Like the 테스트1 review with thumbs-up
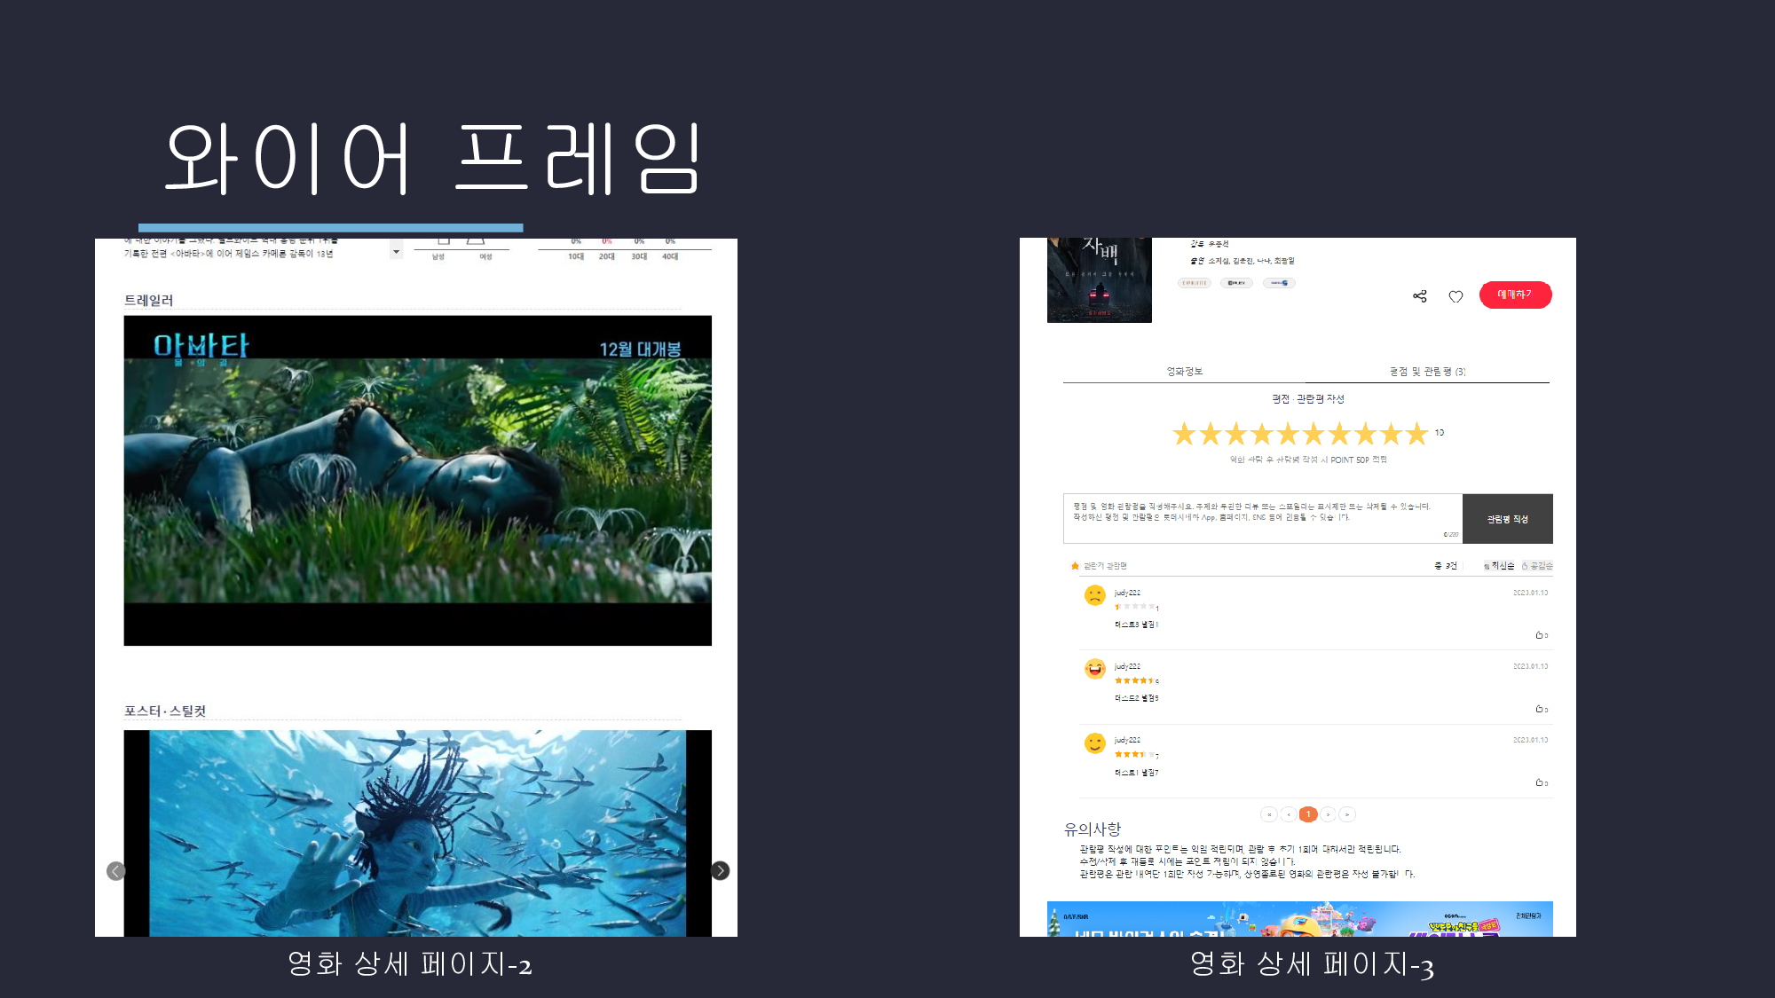Image resolution: width=1775 pixels, height=998 pixels. 1541,782
